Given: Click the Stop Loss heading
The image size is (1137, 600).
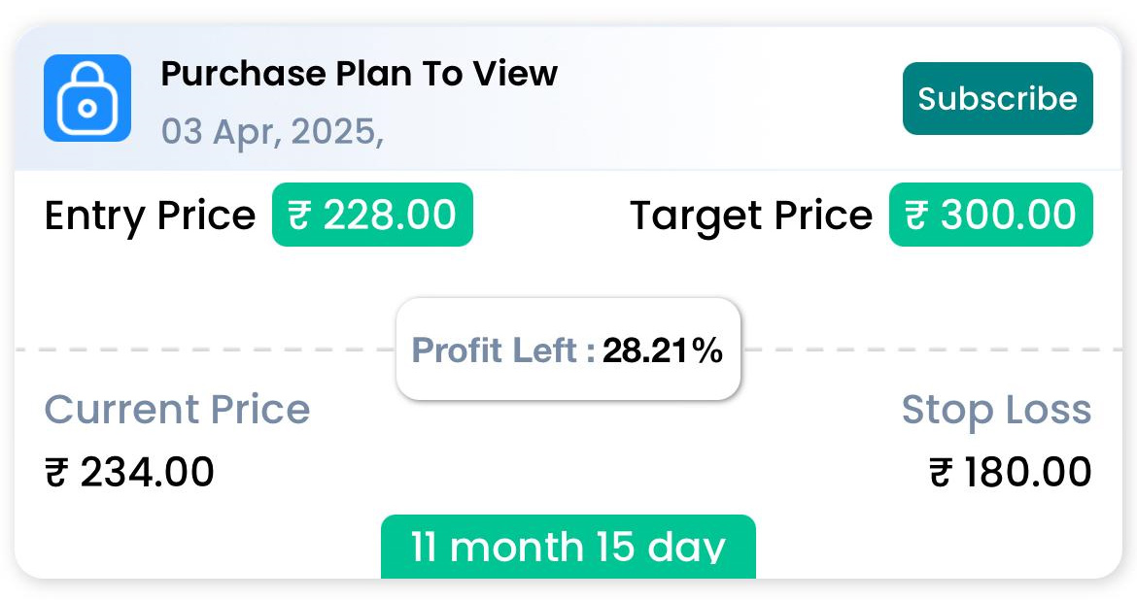Looking at the screenshot, I should point(996,410).
